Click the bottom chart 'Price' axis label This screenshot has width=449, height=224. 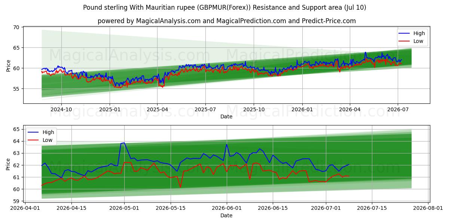(8, 164)
